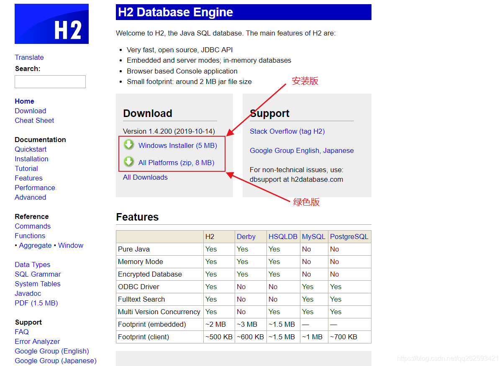Screen dimensions: 502x366
Task: Open the Features sidebar link
Action: pyautogui.click(x=28, y=178)
